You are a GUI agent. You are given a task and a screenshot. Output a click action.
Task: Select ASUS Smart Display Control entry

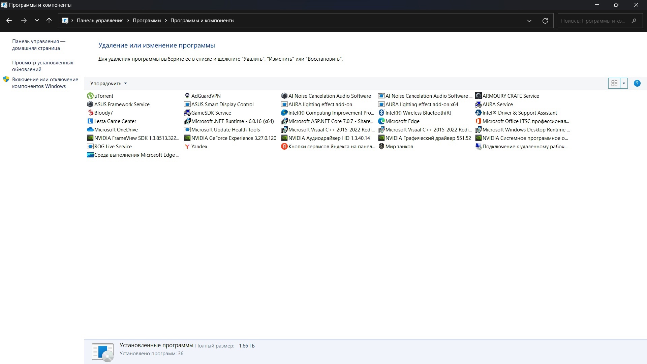[x=219, y=104]
